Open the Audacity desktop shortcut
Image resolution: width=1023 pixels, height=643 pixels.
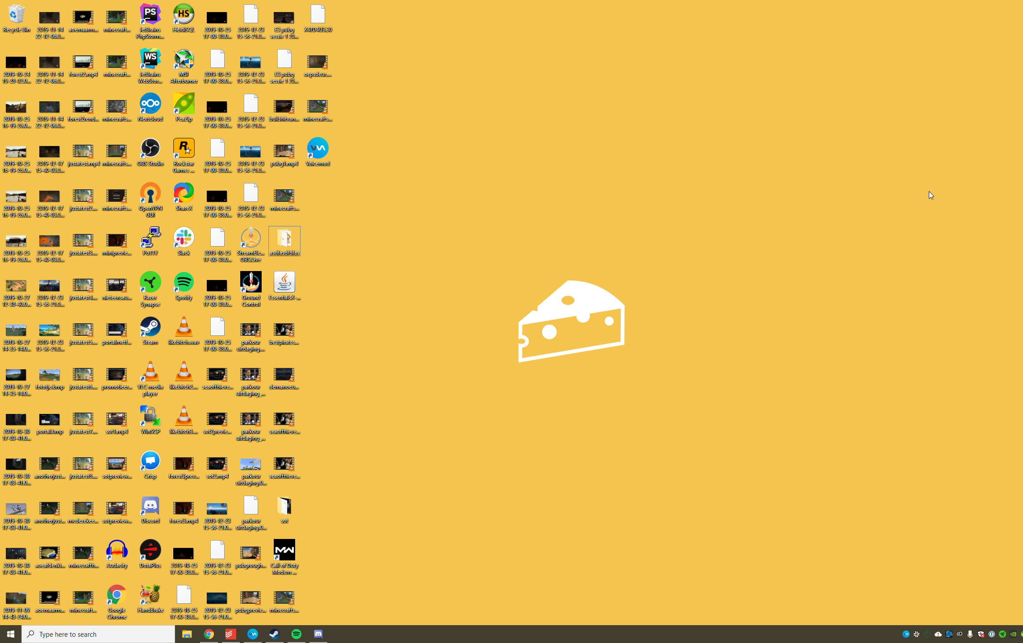click(117, 551)
